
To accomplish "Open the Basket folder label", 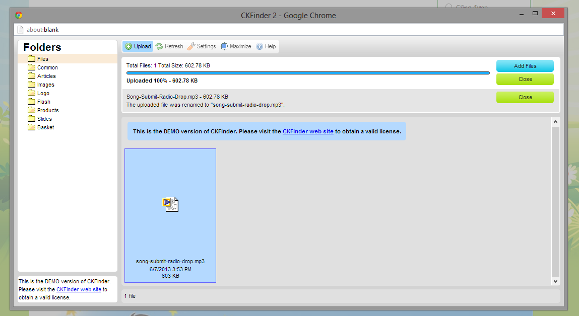I will [46, 127].
